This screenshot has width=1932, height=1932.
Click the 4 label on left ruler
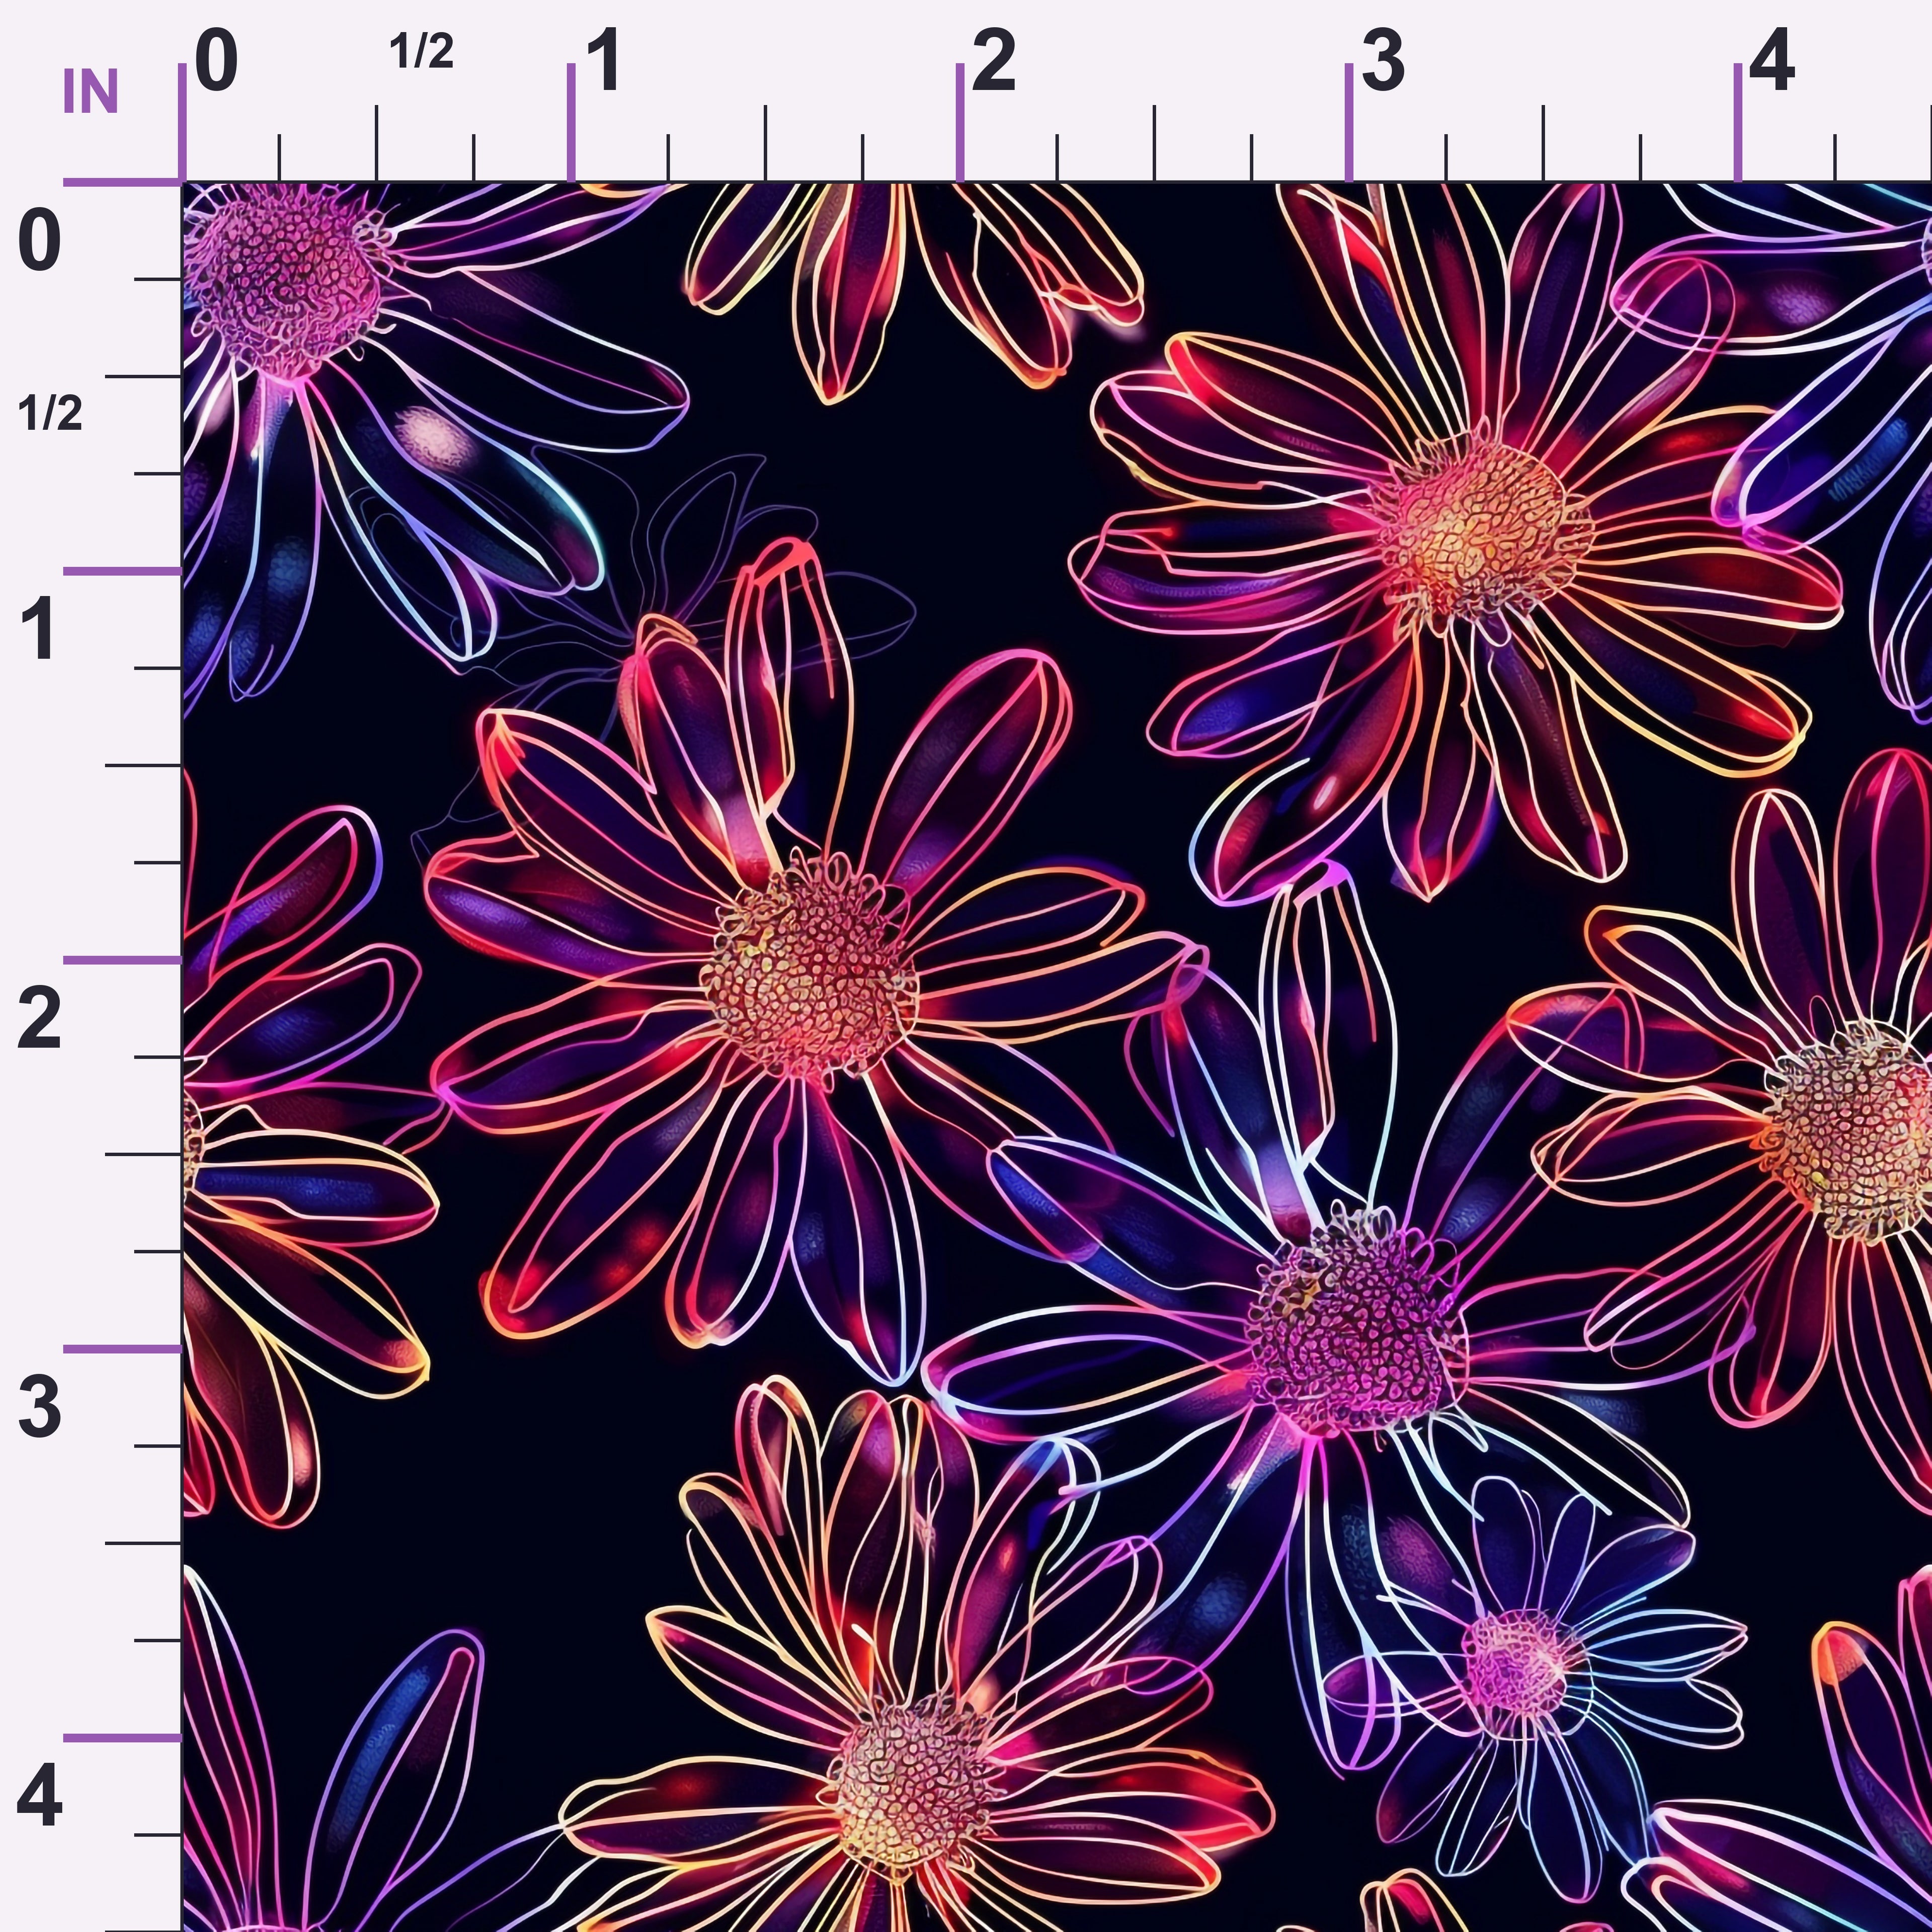(x=40, y=1797)
